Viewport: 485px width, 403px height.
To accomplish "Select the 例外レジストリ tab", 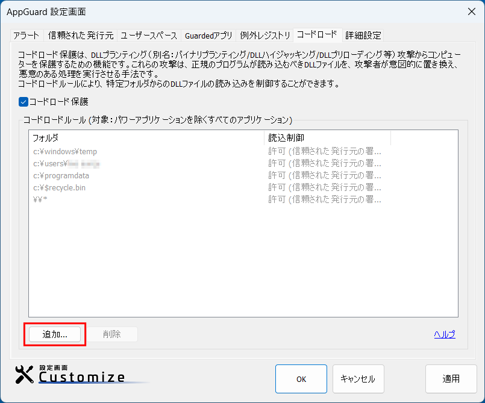I will 265,35.
